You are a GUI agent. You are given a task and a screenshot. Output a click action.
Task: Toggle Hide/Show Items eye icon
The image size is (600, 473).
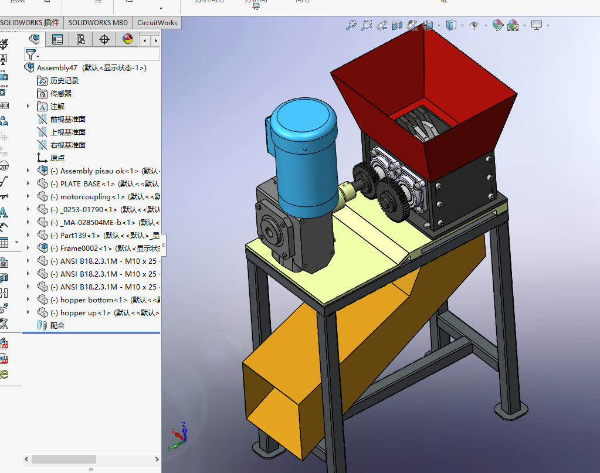(475, 26)
